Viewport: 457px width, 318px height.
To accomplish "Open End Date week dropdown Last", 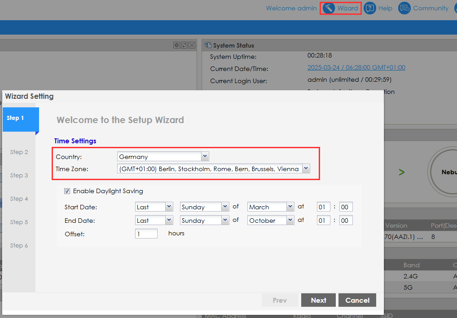I will tap(154, 221).
